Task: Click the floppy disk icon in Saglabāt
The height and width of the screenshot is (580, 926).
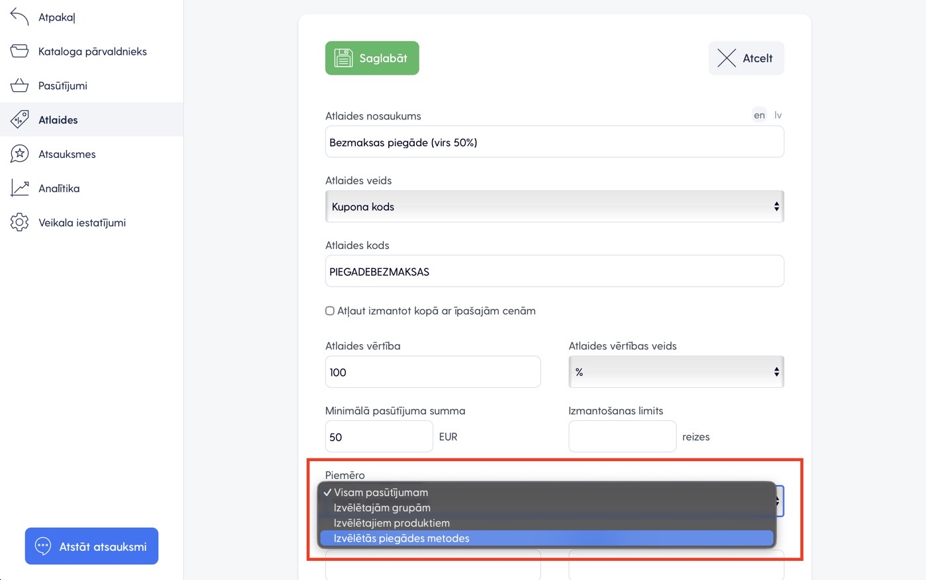Action: pyautogui.click(x=343, y=58)
